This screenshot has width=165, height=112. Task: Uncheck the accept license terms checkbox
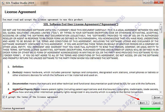(x=4, y=97)
